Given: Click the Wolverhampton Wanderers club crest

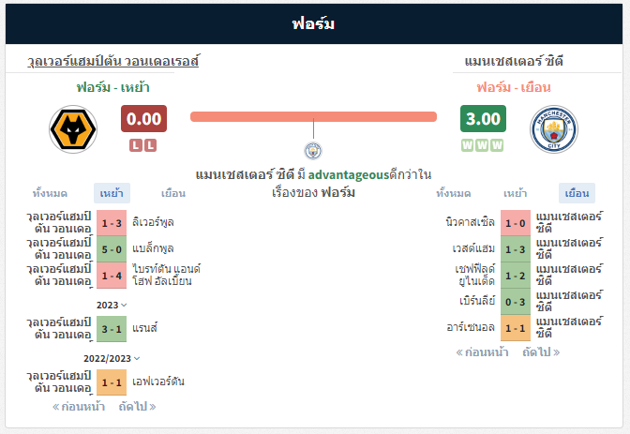Looking at the screenshot, I should [73, 129].
